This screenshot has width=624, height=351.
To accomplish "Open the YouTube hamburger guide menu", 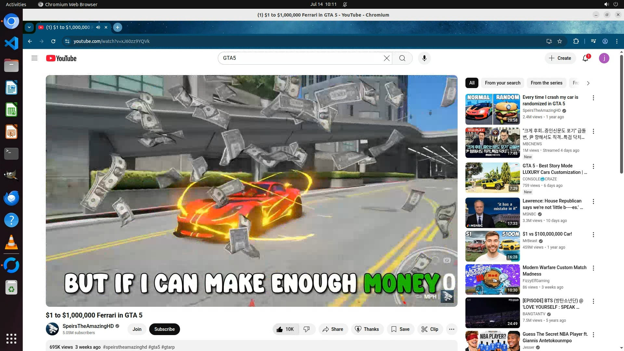I will point(34,58).
